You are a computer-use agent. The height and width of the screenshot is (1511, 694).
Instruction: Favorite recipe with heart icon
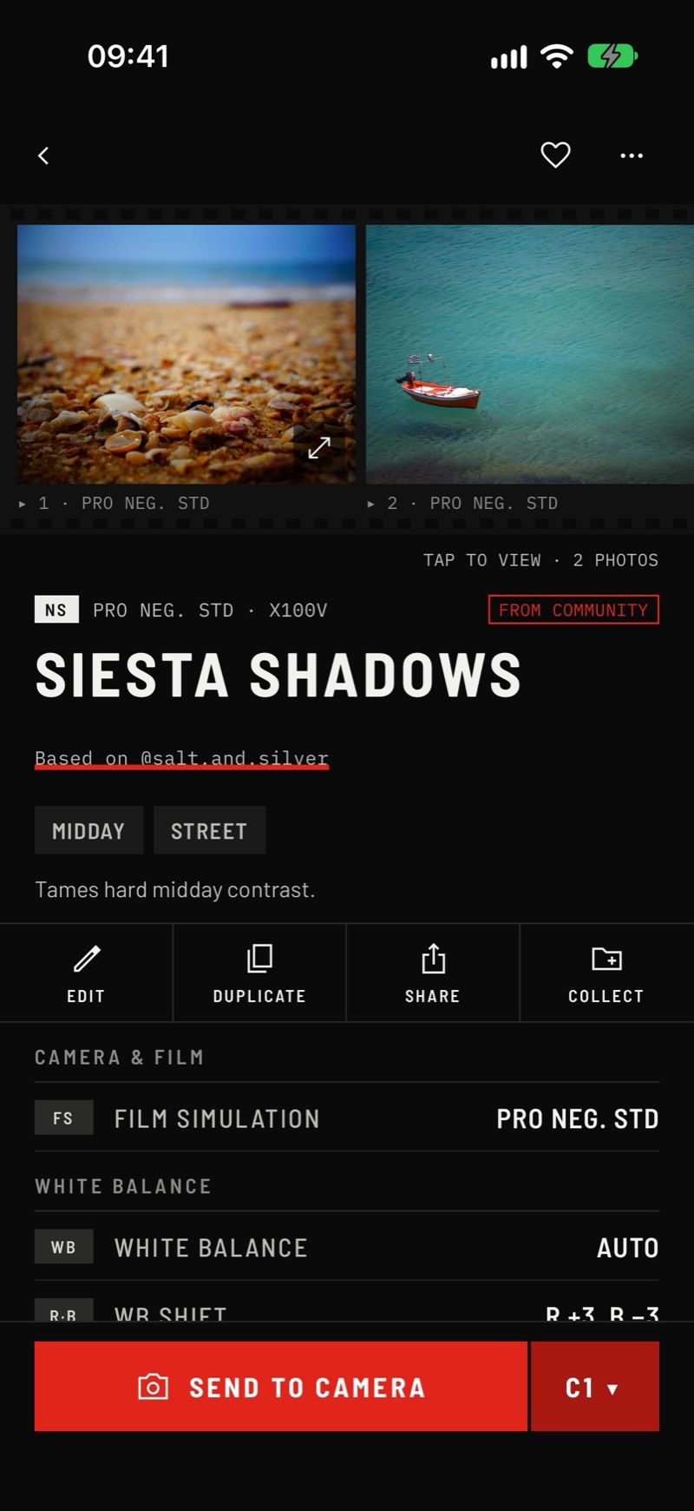tap(555, 155)
